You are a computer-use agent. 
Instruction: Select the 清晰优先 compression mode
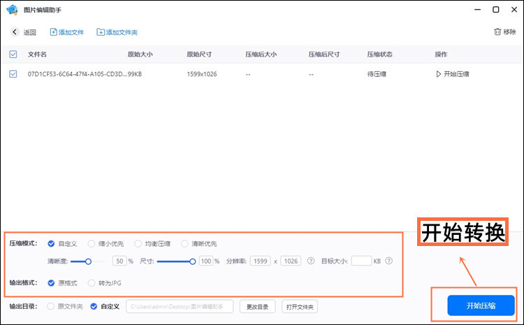pos(184,243)
